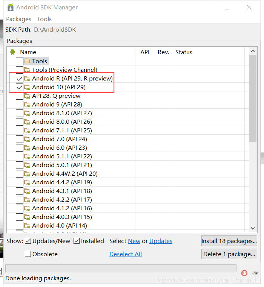
Task: Click the Android 5.1.1 (API 22) folder icon
Action: tap(27, 156)
